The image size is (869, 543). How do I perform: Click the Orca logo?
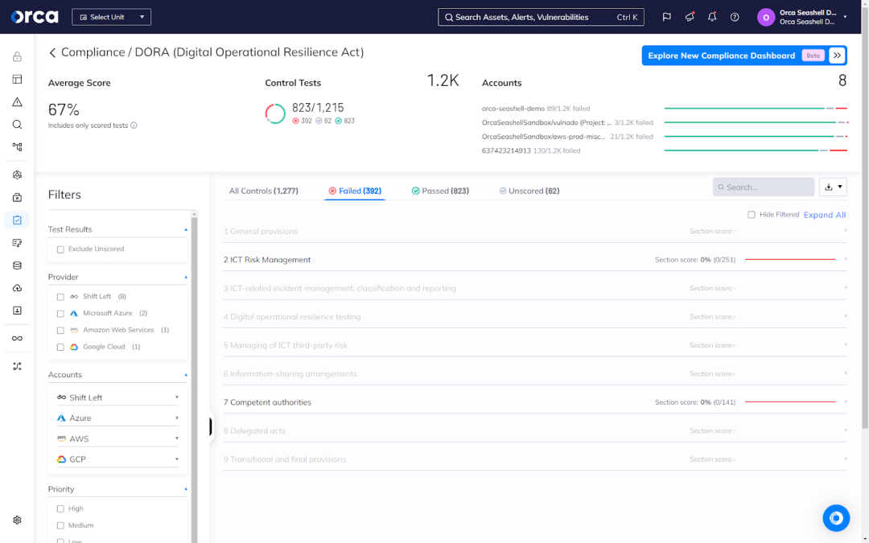pos(35,17)
